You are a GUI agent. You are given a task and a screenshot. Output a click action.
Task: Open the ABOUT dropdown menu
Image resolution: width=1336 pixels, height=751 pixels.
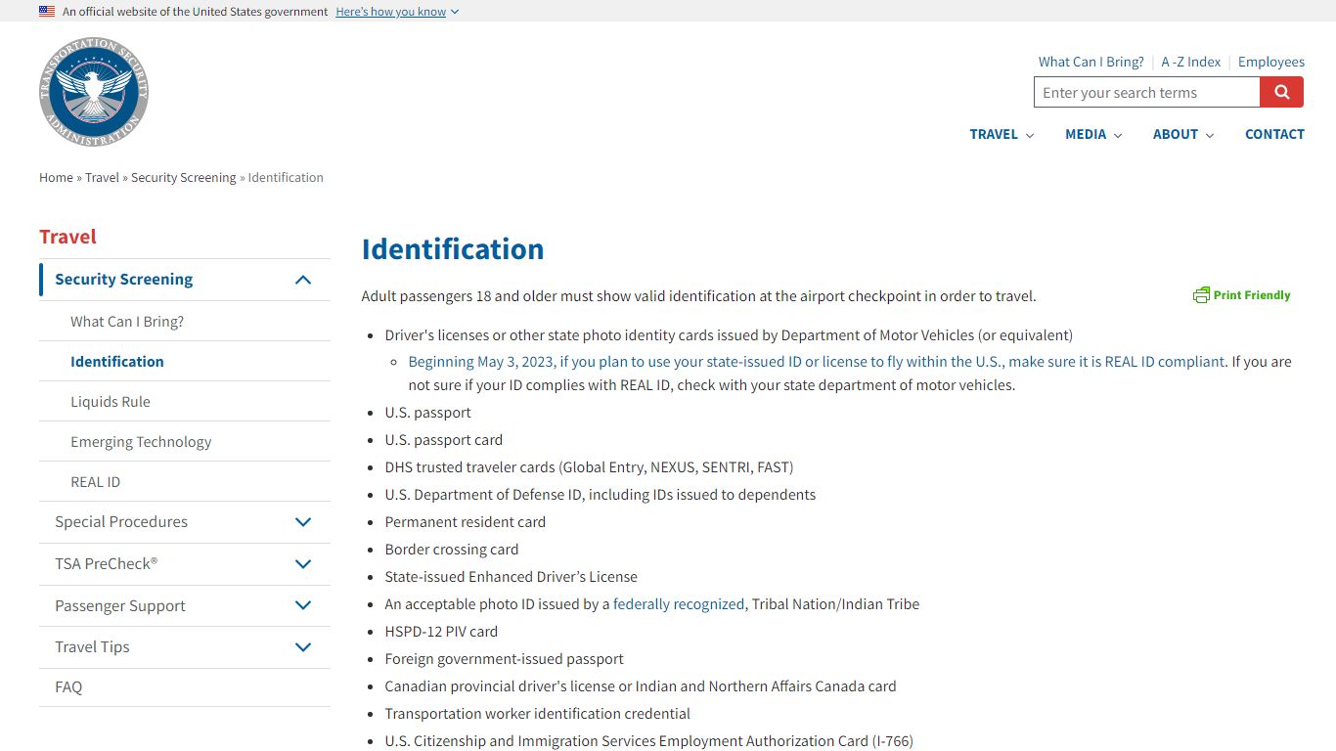pos(1183,134)
